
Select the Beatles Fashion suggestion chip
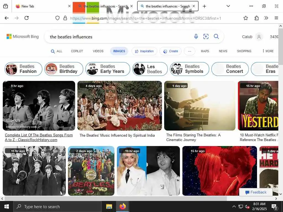click(23, 69)
